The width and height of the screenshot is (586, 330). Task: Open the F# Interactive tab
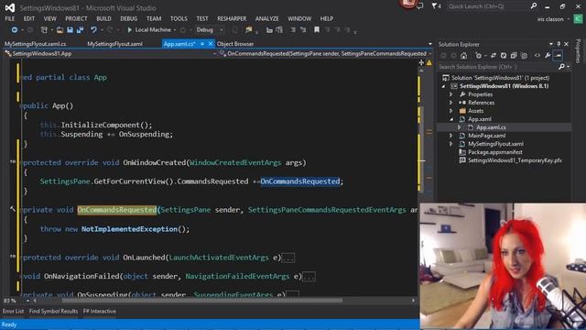click(x=100, y=312)
